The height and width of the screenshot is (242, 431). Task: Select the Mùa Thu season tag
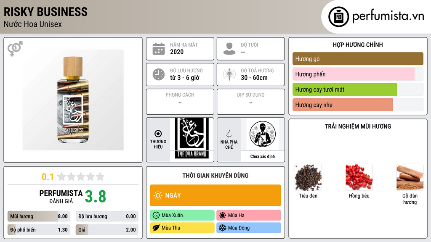[182, 228]
